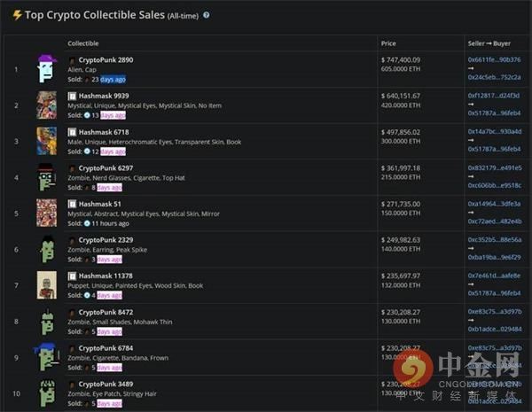Viewport: 532px width, 412px height.
Task: Click the help question mark icon beside All-time
Action: [x=206, y=15]
